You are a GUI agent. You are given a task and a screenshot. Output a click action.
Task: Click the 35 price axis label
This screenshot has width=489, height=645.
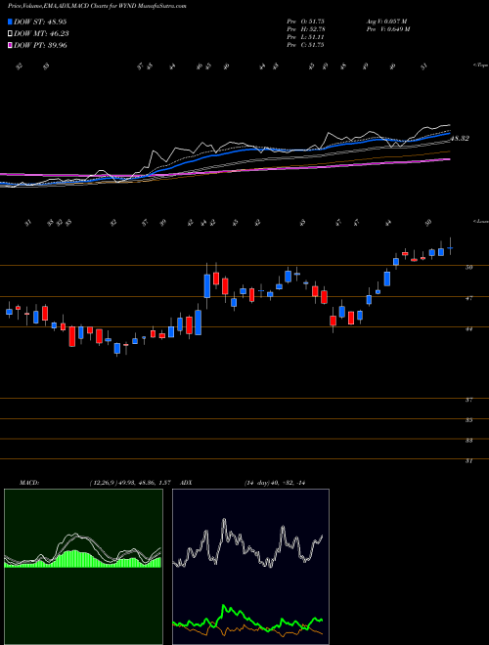click(x=468, y=420)
